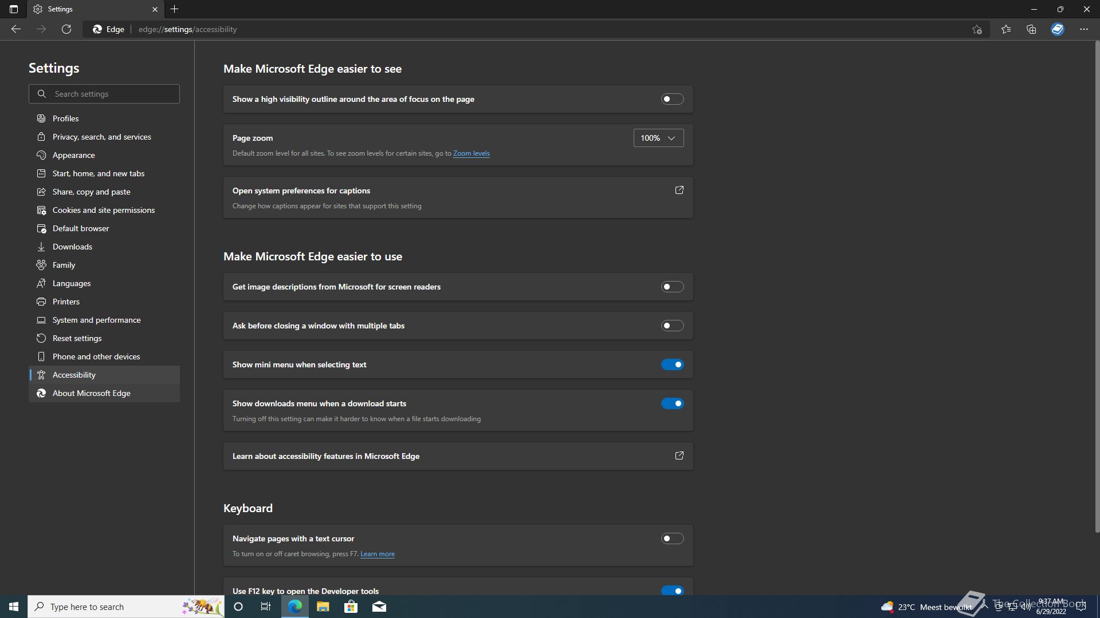Open File Explorer on the taskbar

[x=323, y=607]
